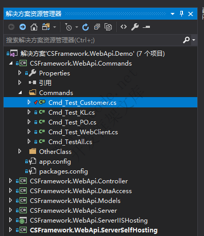The height and width of the screenshot is (236, 204).
Task: Click the packages.config file icon
Action: click(32, 171)
